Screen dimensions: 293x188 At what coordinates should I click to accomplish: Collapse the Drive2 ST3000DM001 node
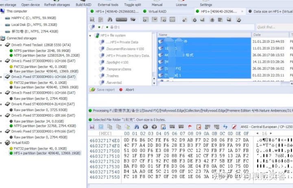1,77
